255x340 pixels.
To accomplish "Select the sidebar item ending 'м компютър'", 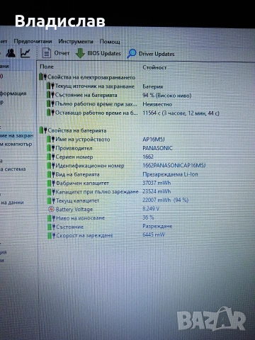I will point(16,144).
